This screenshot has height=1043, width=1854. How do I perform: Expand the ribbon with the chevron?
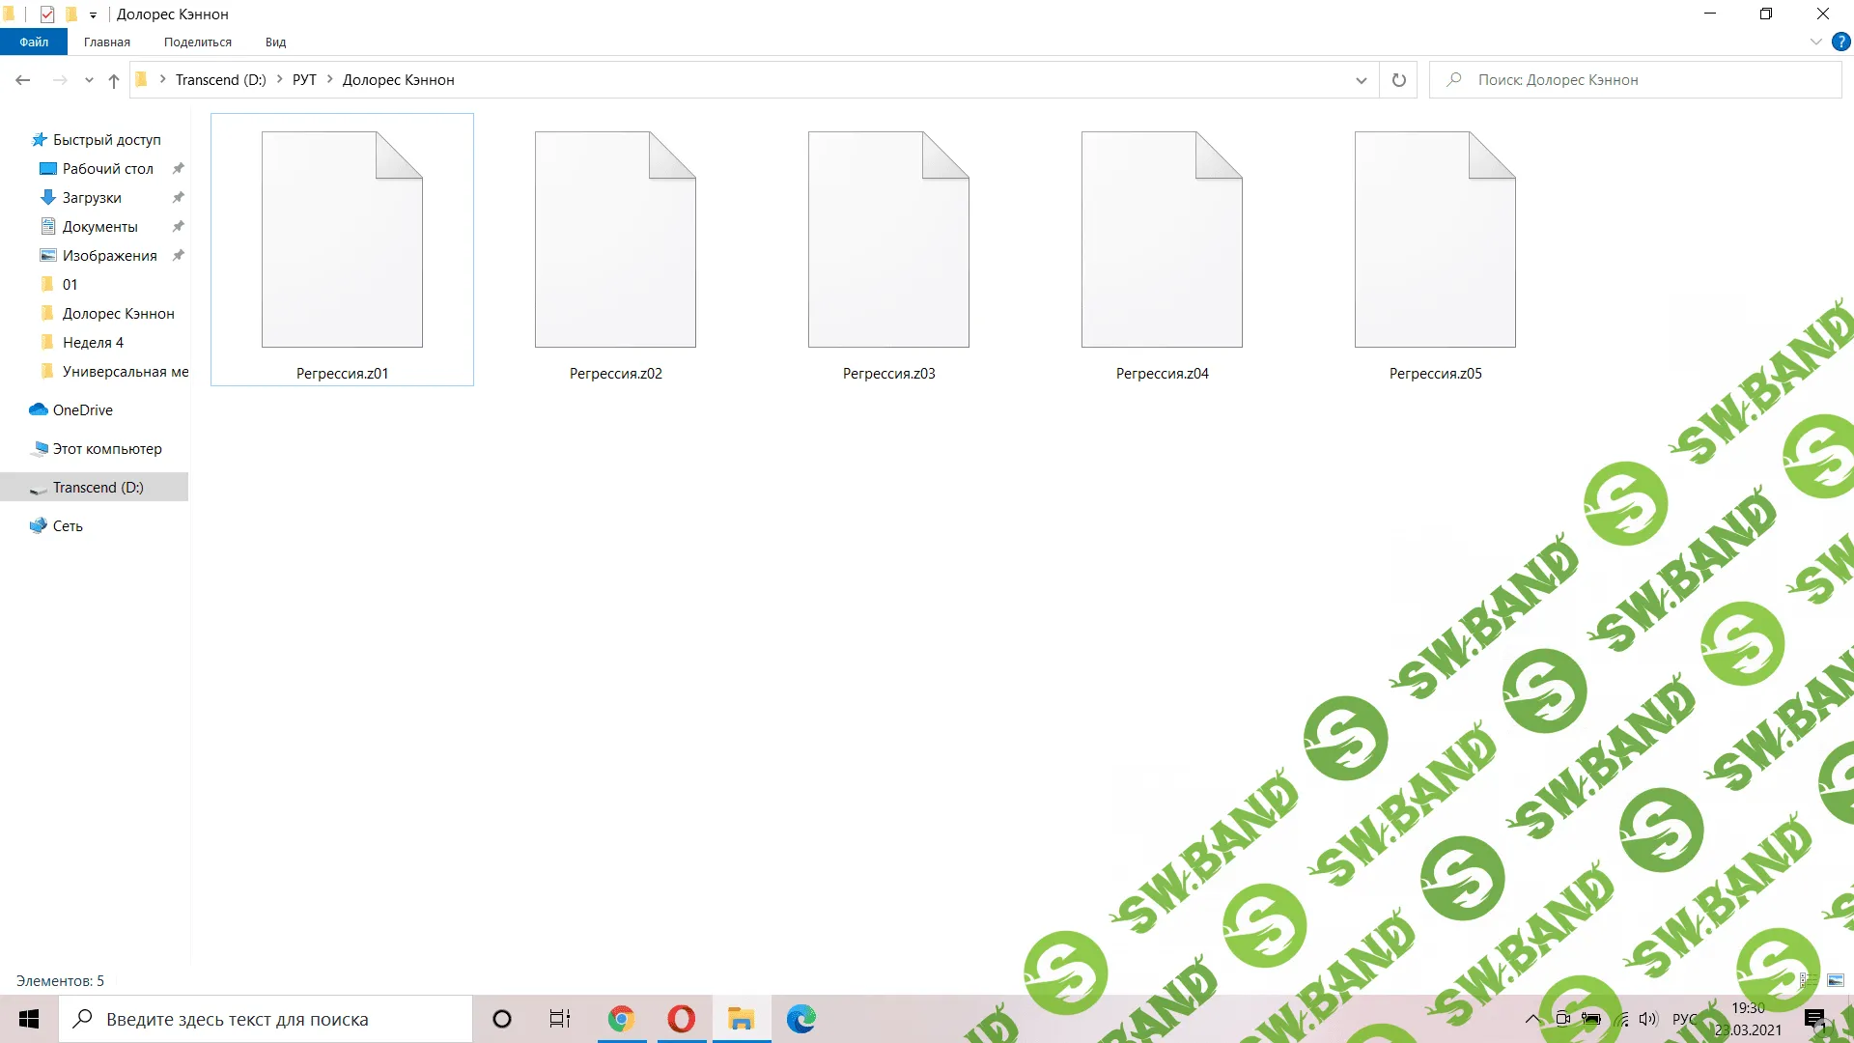[1815, 42]
